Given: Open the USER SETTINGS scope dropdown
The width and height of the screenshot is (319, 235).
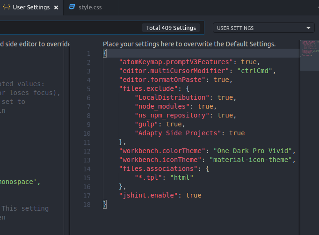Looking at the screenshot, I should pyautogui.click(x=264, y=28).
